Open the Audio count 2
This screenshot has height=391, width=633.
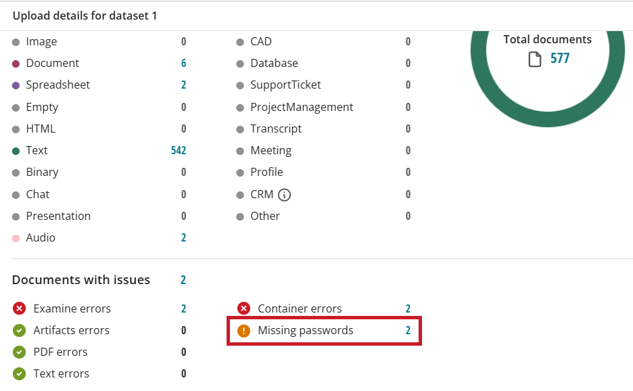(183, 237)
